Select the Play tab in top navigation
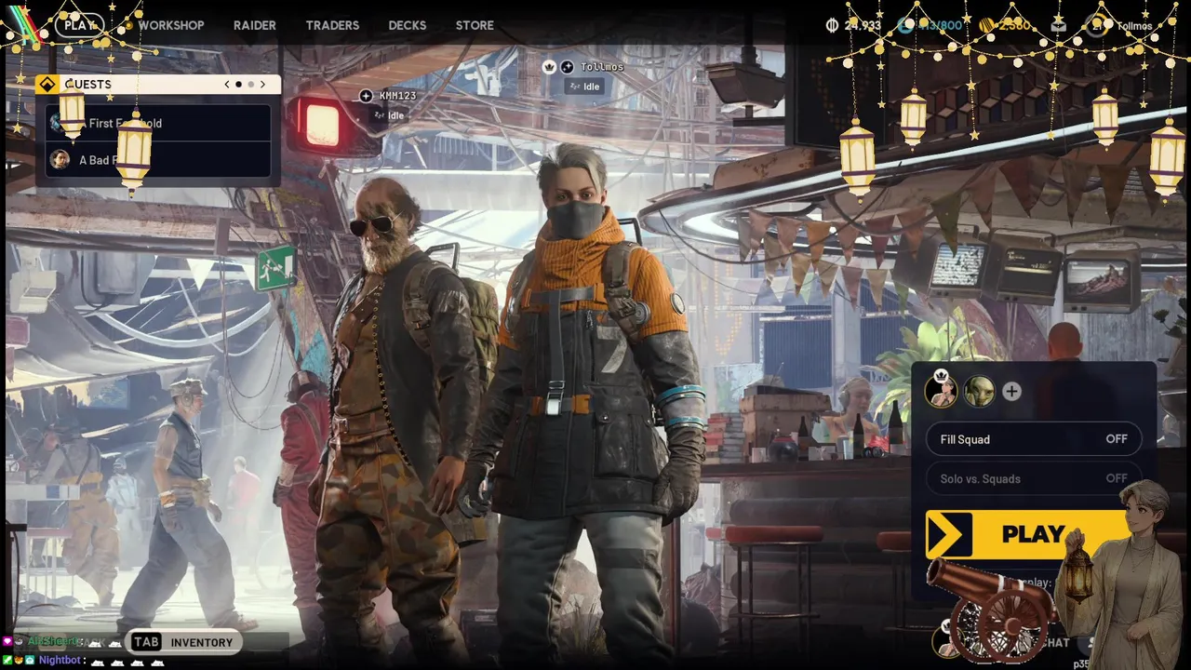Image resolution: width=1191 pixels, height=670 pixels. tap(79, 25)
